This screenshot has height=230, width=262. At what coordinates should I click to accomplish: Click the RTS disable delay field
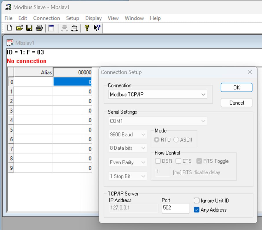coord(163,172)
